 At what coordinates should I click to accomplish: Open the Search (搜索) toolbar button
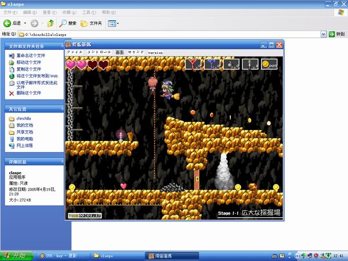click(x=68, y=23)
